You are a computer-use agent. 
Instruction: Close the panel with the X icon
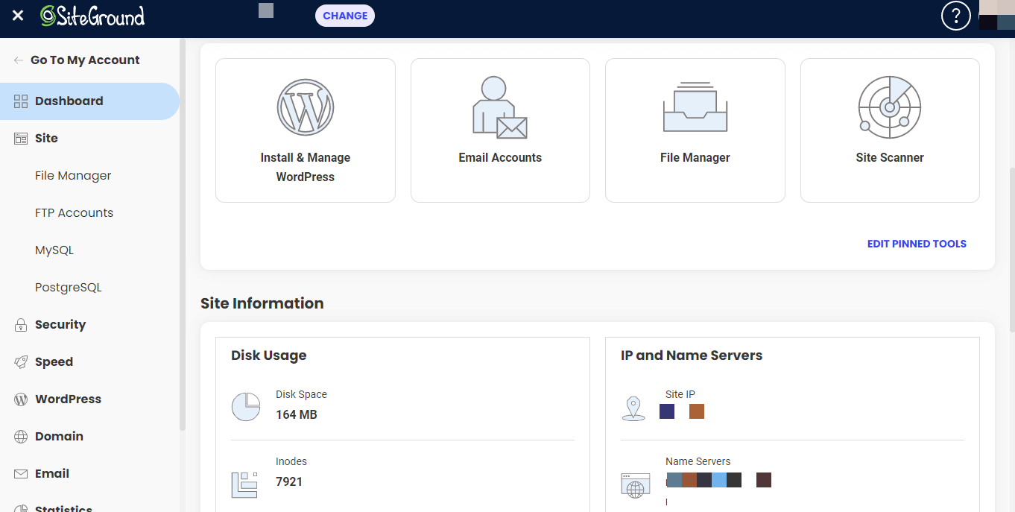tap(18, 16)
